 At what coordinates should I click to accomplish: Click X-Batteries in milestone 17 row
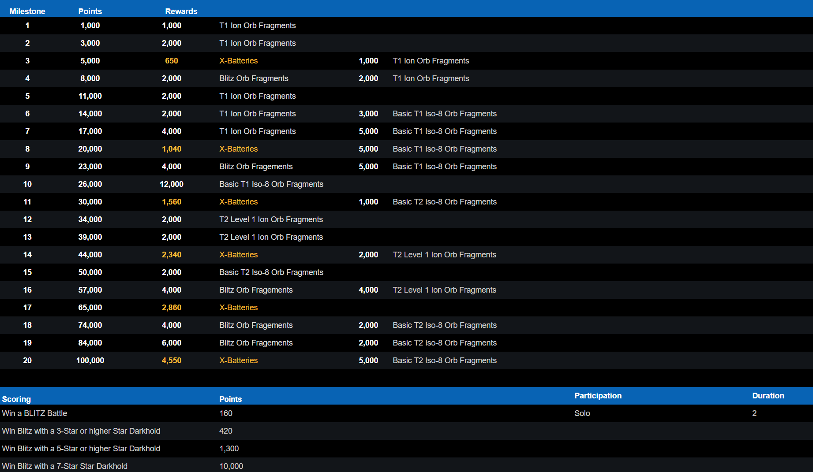pos(239,308)
